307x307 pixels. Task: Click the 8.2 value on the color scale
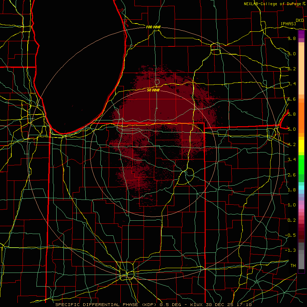point(292,69)
